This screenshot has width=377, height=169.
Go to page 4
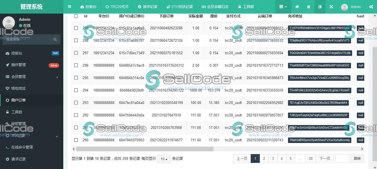(x=282, y=158)
